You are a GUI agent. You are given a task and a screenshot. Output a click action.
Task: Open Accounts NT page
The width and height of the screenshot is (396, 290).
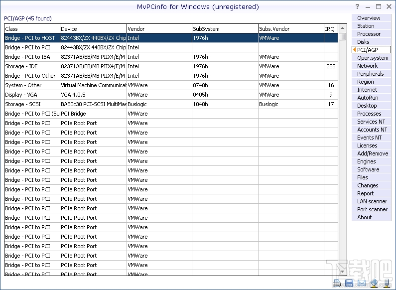(x=372, y=130)
